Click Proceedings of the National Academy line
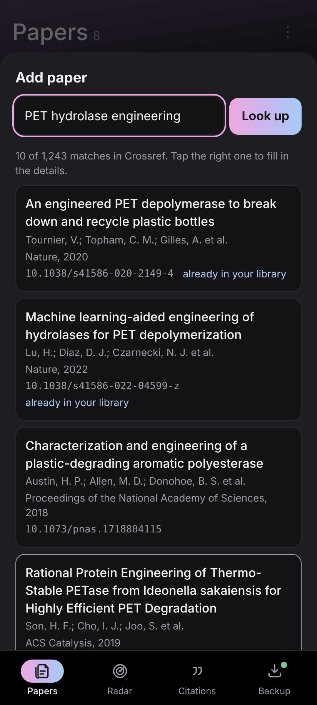Viewport: 317px width, 705px height. pyautogui.click(x=146, y=505)
